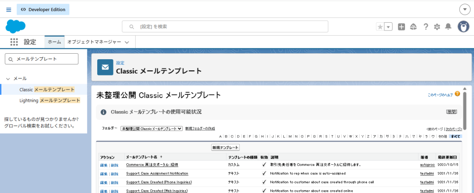The height and width of the screenshot is (193, 474).
Task: Filter templates by kana ア
Action: (374, 136)
